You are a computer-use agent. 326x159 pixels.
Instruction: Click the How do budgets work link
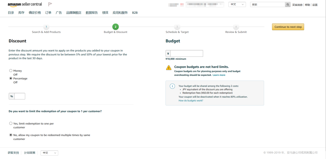pos(191,101)
